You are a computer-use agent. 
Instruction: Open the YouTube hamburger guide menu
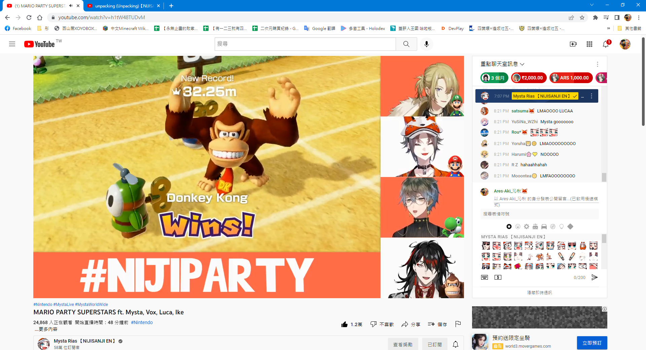pos(12,44)
